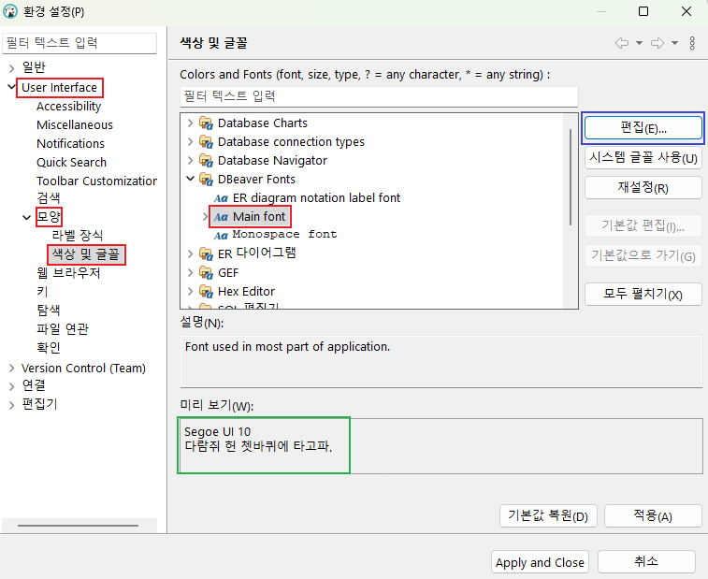
Task: Expand the 일반 category
Action: click(12, 68)
